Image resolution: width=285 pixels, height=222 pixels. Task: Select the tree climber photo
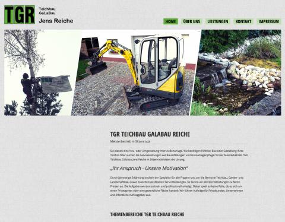(x=40, y=72)
